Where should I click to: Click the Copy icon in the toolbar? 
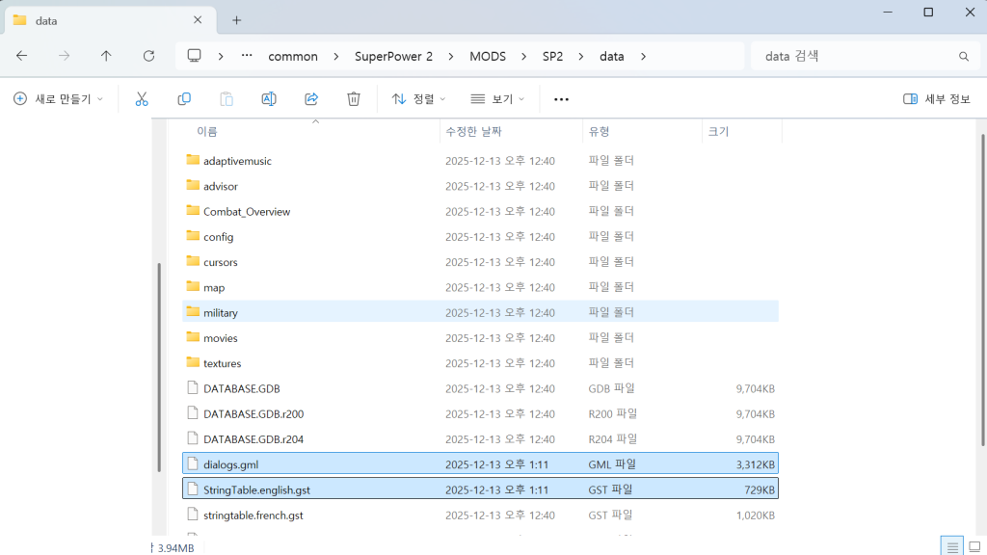point(184,98)
